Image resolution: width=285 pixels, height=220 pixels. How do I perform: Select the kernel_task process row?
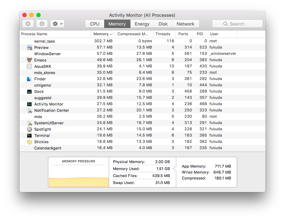click(x=143, y=41)
